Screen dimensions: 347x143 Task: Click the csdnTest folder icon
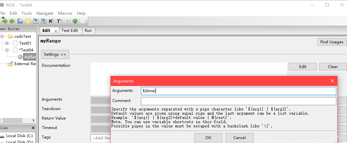click(10, 36)
